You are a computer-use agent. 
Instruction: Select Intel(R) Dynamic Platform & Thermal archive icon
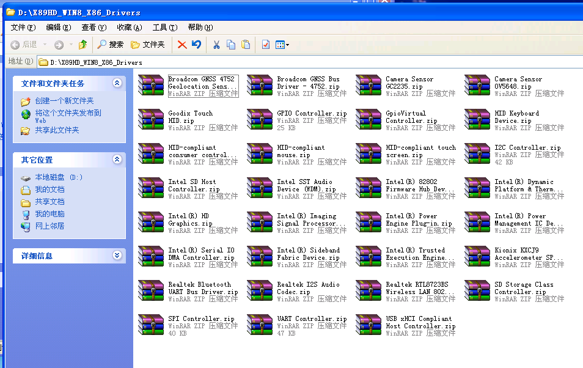pyautogui.click(x=477, y=188)
